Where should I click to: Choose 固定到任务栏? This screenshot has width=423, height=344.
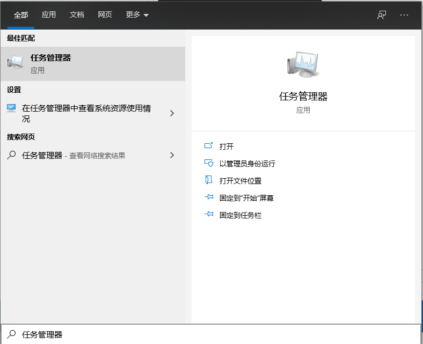[240, 215]
